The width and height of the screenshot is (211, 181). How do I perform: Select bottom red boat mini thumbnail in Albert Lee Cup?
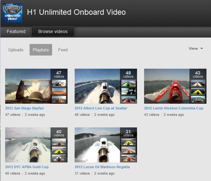129,99
